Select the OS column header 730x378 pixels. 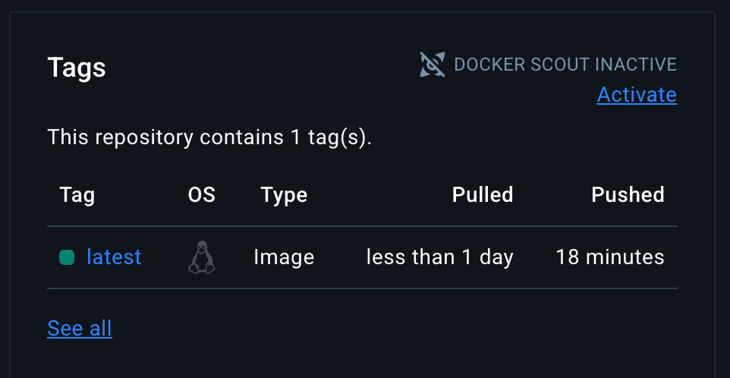(201, 195)
